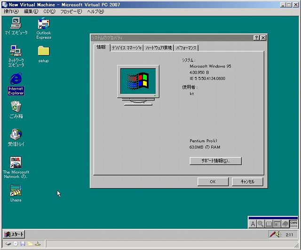
Task: Open the CD(C) menu
Action: click(x=49, y=11)
